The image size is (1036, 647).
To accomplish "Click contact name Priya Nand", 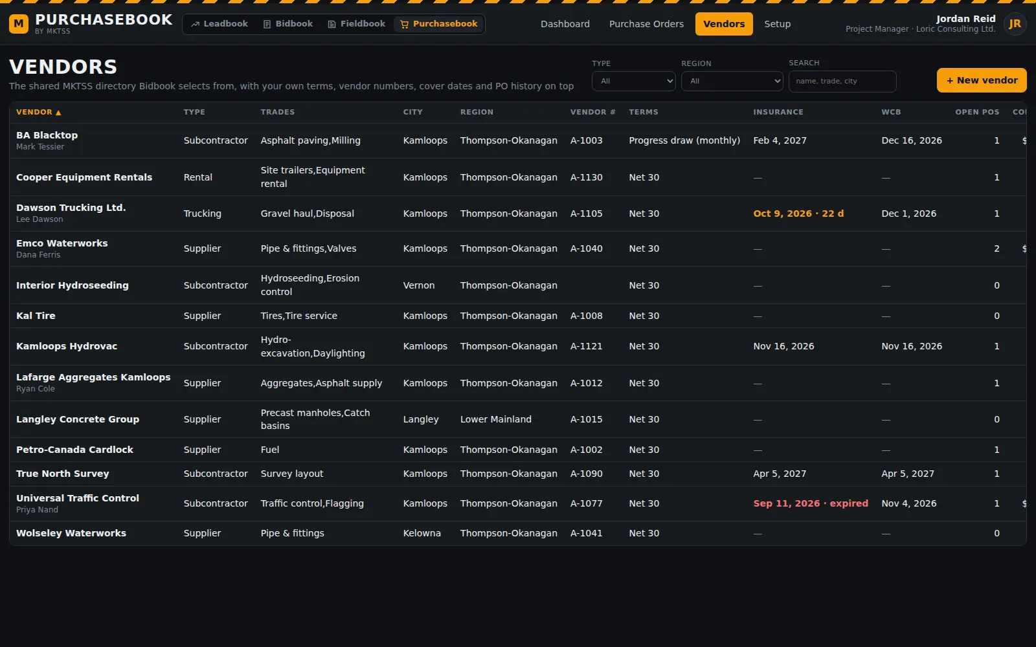I will pyautogui.click(x=37, y=510).
